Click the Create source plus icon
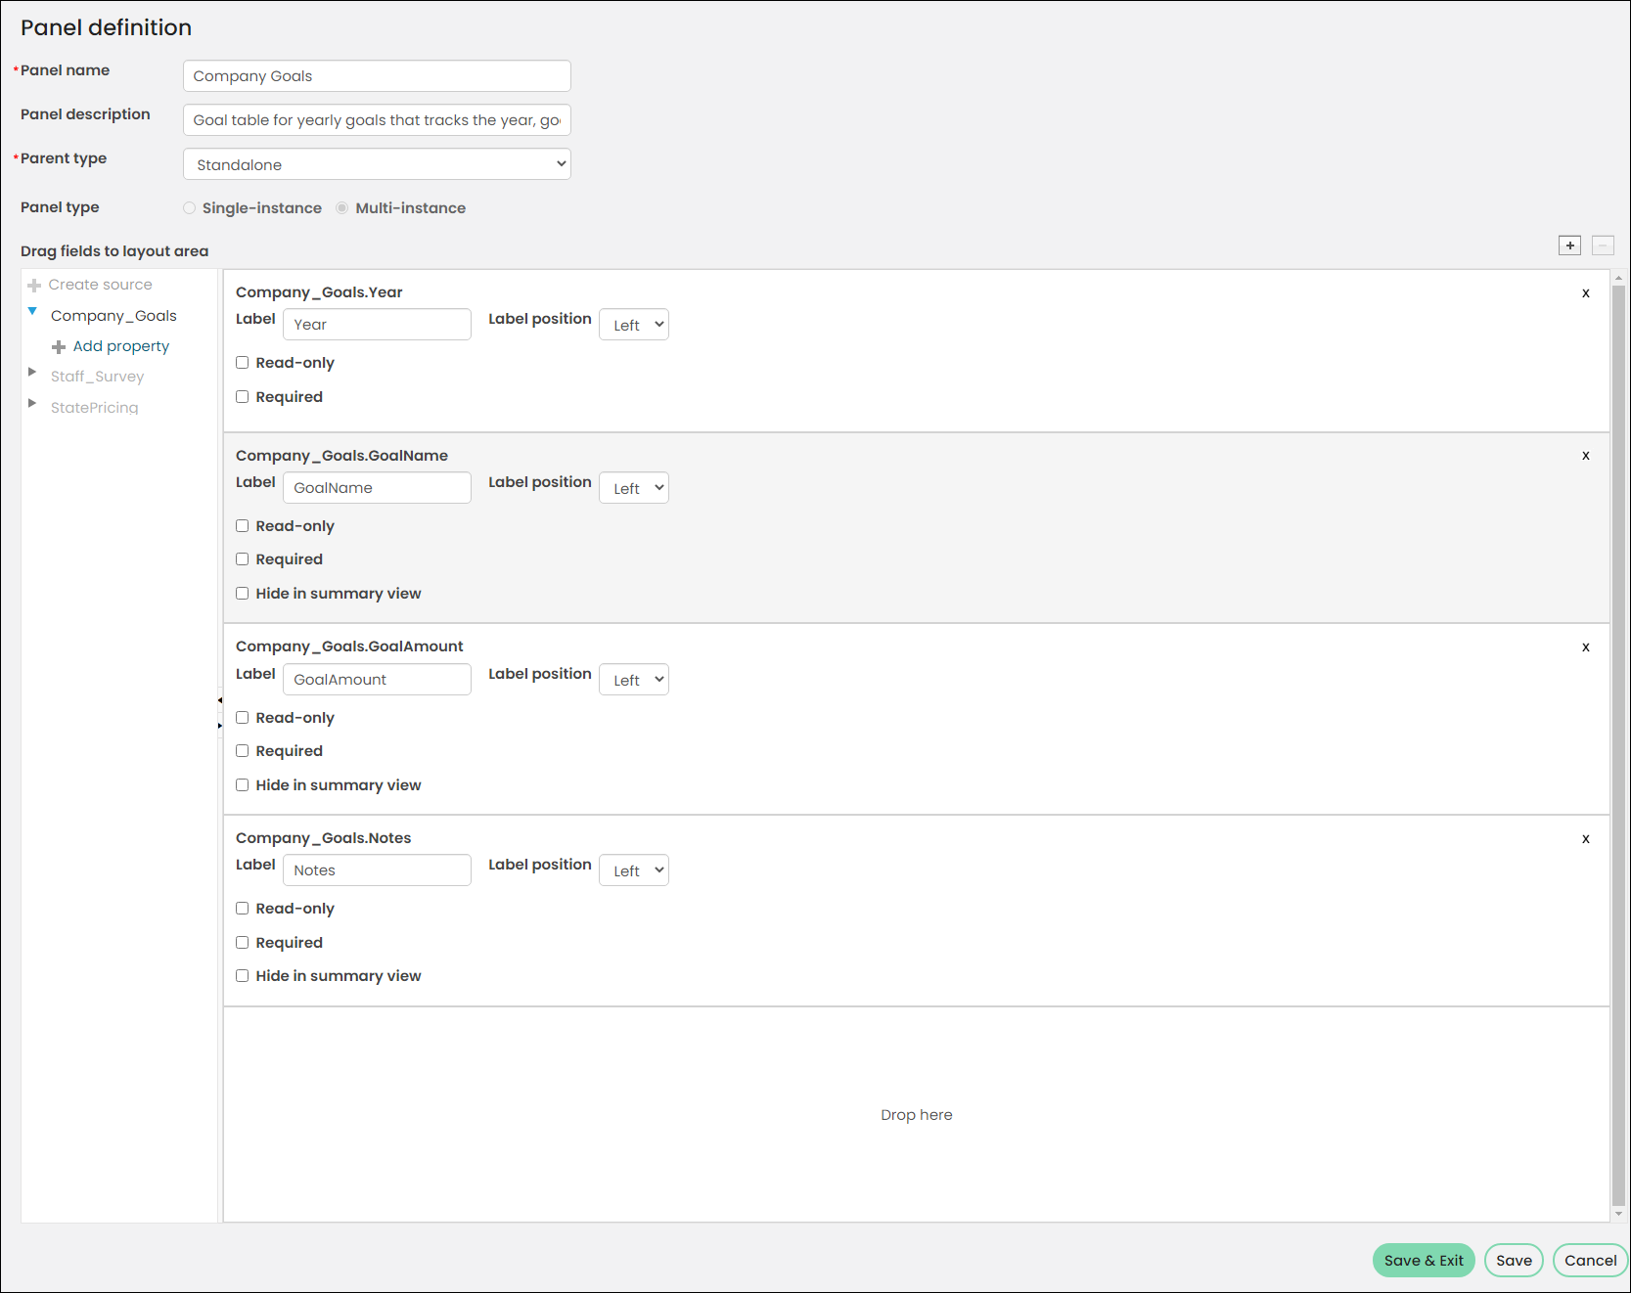 34,286
